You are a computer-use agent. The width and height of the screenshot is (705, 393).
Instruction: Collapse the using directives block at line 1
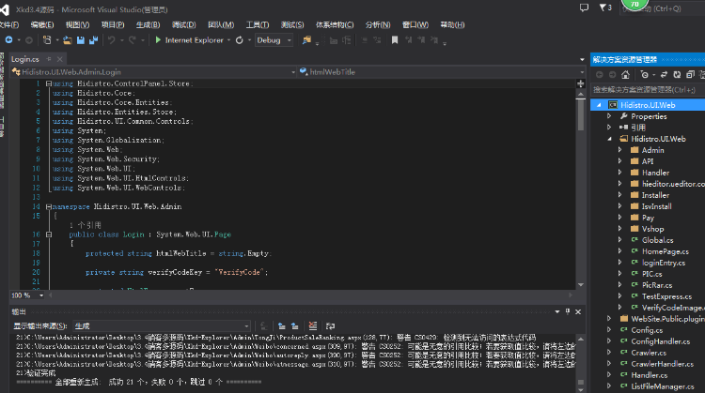(48, 83)
